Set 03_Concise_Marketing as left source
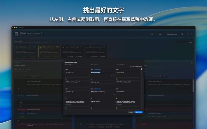 (x=70, y=57)
